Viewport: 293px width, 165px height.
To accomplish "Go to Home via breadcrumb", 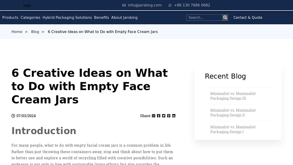I will click(x=17, y=32).
